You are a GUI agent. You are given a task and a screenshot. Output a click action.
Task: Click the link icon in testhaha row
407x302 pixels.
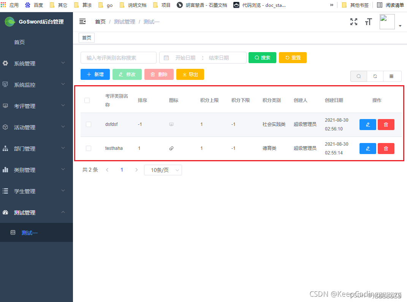click(171, 148)
